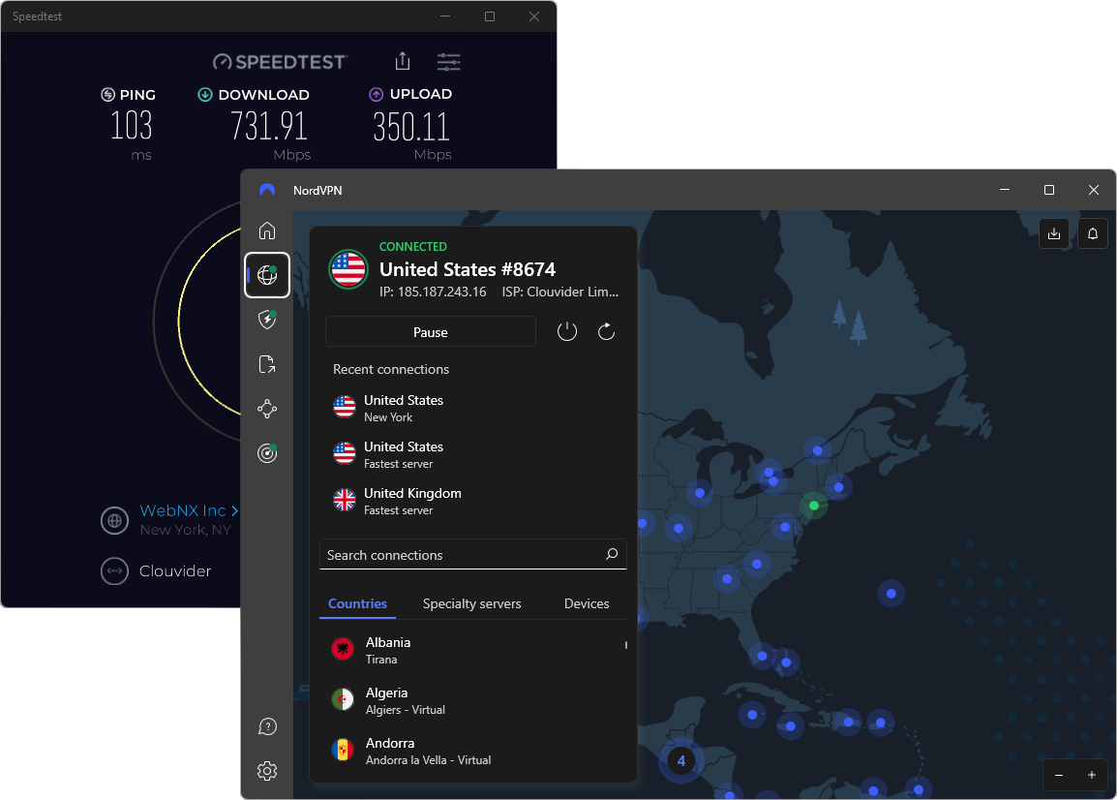Click the Albania flag icon

point(343,649)
